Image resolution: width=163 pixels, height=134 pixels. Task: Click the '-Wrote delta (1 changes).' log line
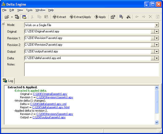click(30, 101)
